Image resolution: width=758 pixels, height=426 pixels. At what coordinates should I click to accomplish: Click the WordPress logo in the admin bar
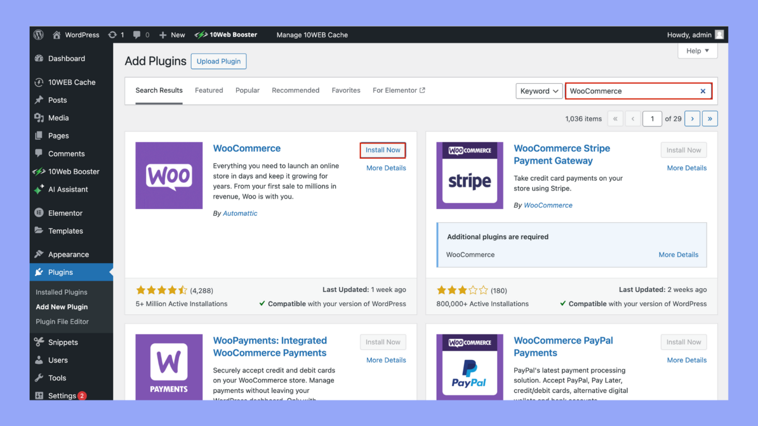pyautogui.click(x=38, y=35)
